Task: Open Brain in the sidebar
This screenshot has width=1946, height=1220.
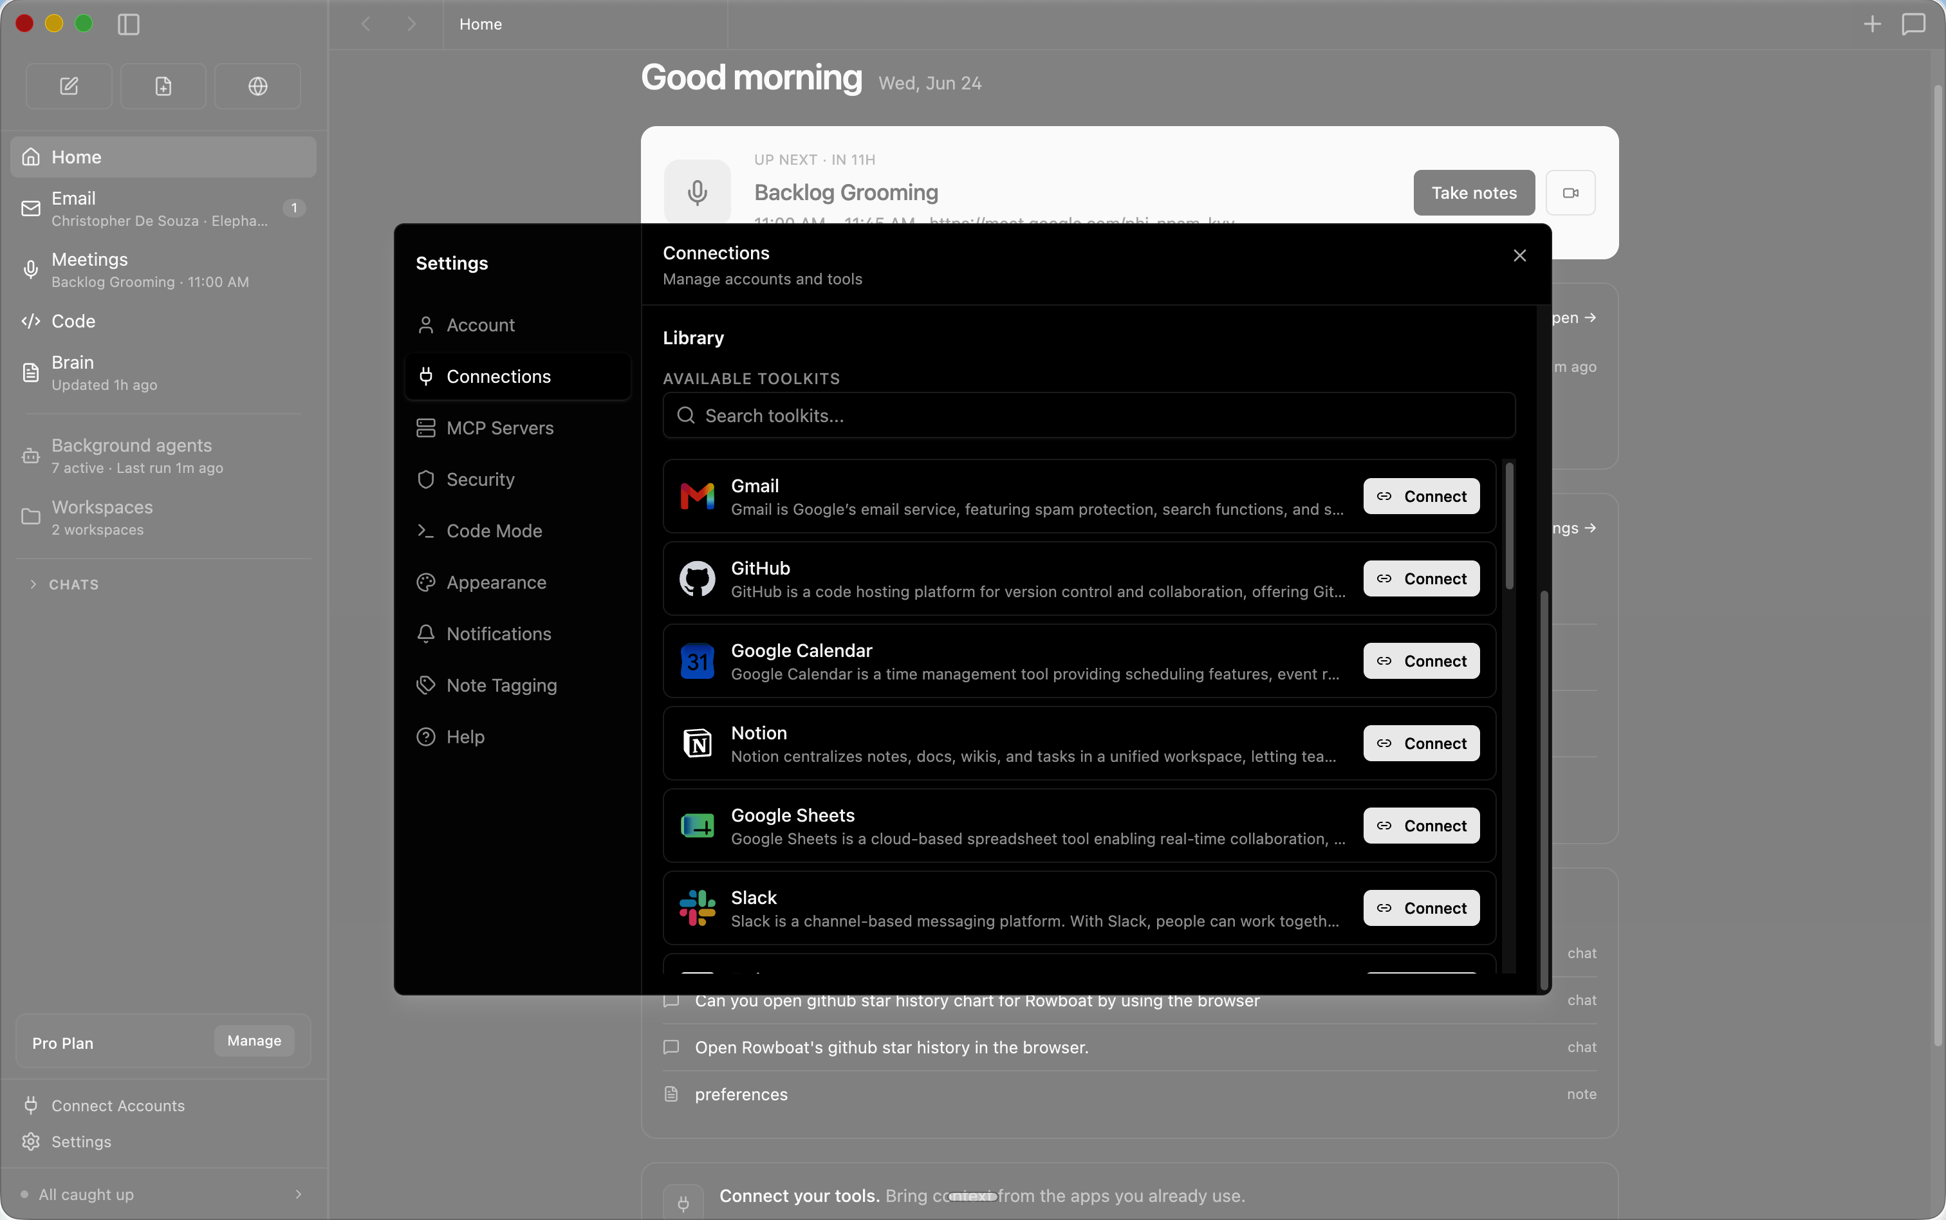Action: (x=164, y=373)
